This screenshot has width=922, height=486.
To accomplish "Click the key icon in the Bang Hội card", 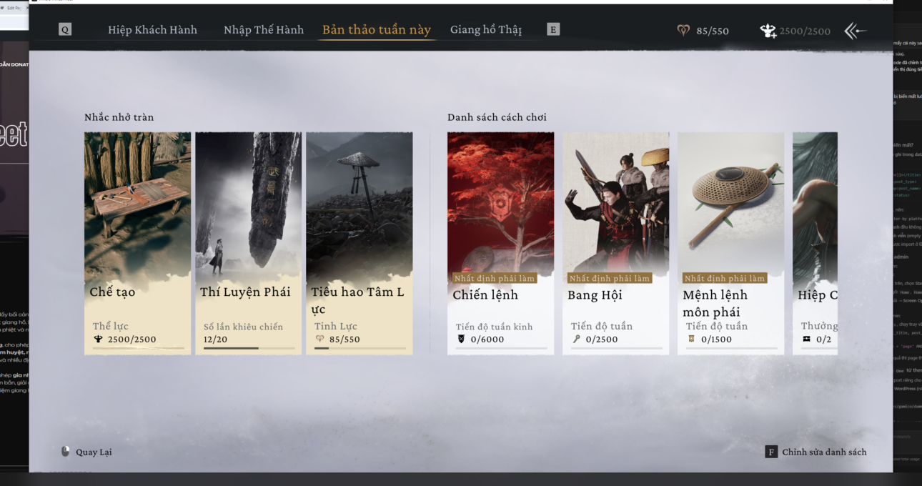I will tap(576, 339).
